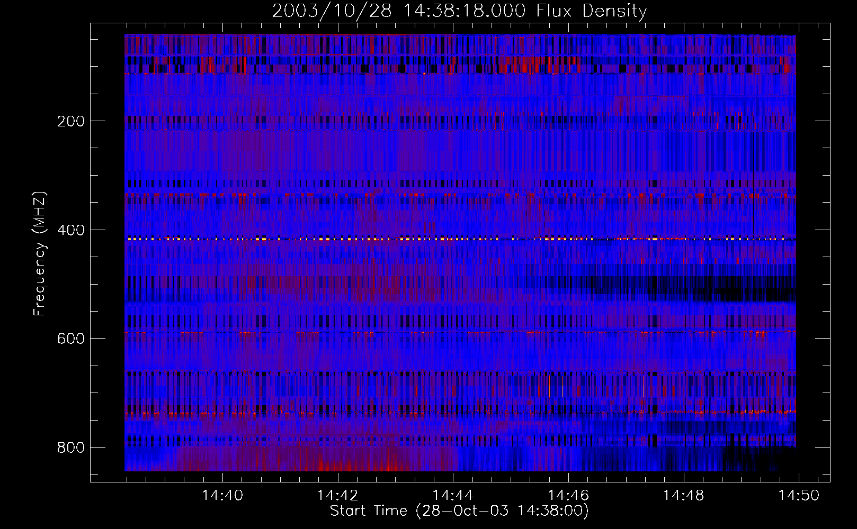The height and width of the screenshot is (529, 857).
Task: Click the 14:40 time tick label
Action: [222, 495]
